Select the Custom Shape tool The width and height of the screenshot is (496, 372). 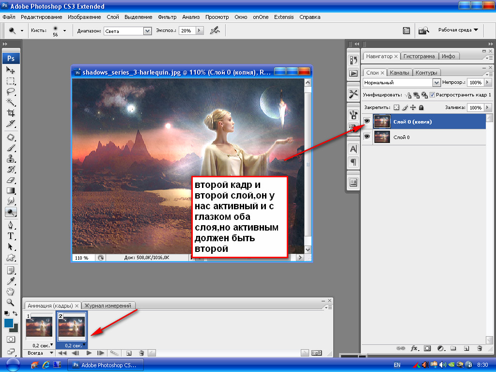tap(11, 258)
